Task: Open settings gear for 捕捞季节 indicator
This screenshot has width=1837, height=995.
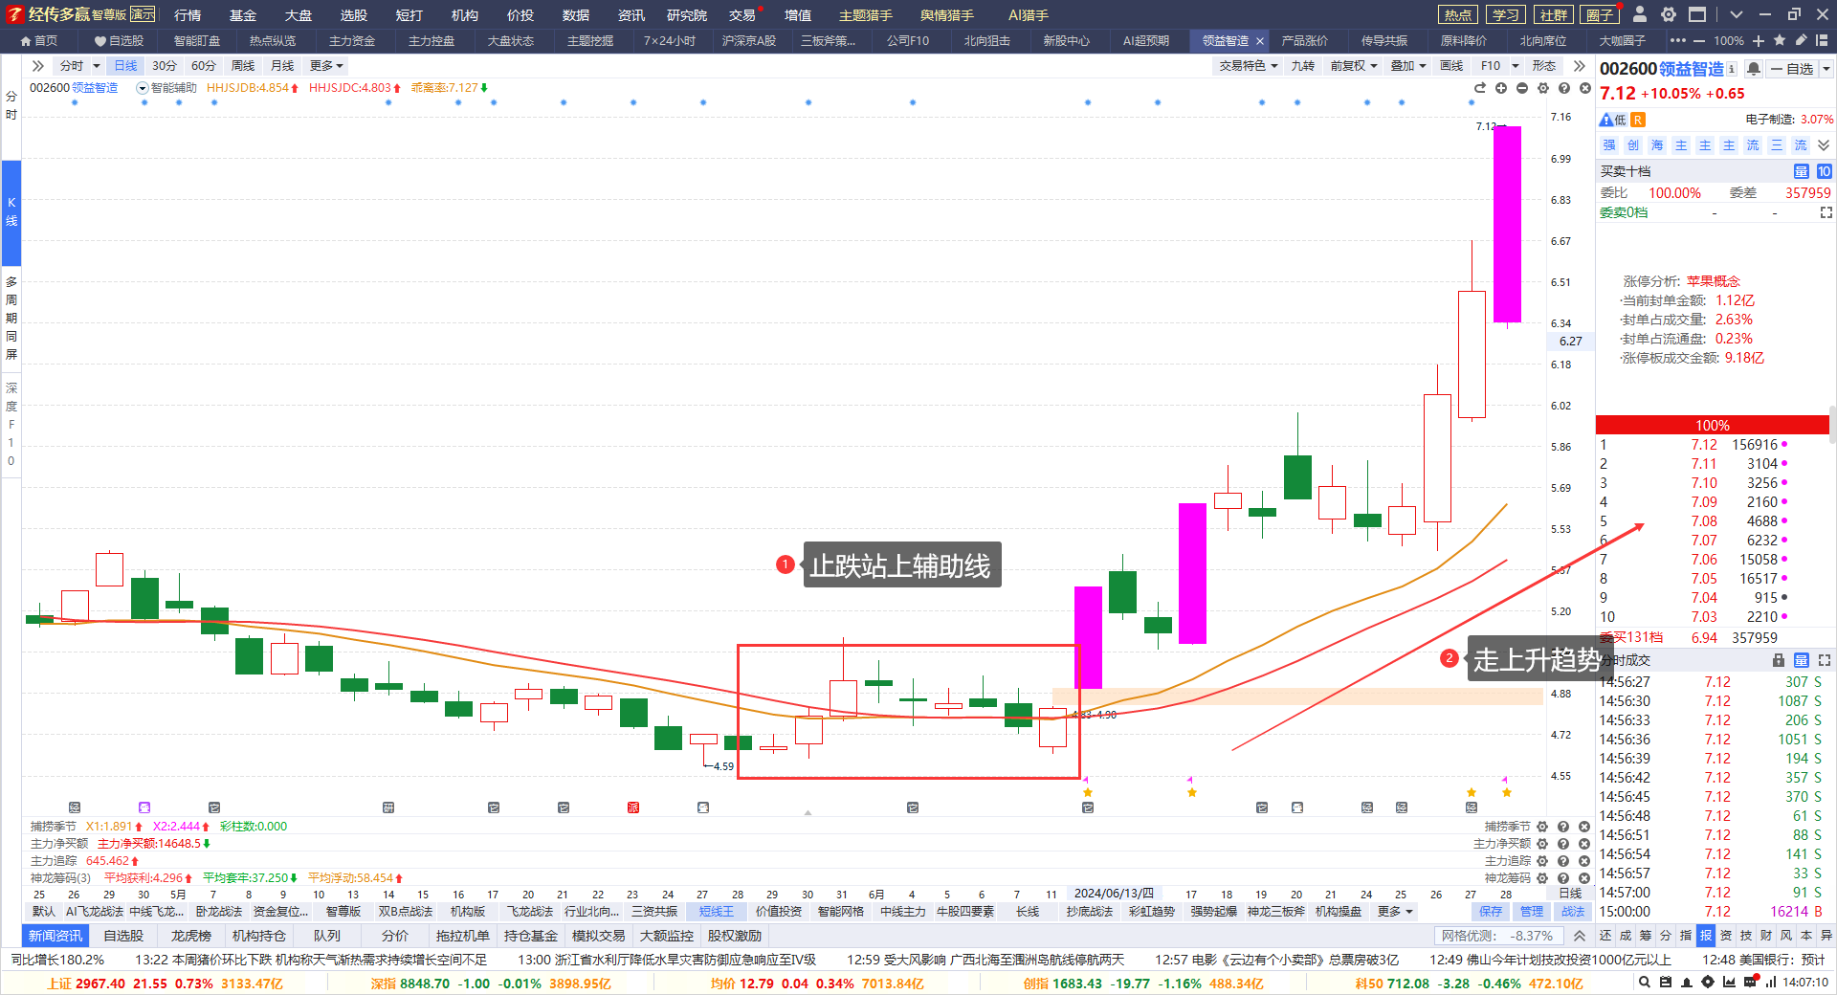Action: [x=1542, y=827]
